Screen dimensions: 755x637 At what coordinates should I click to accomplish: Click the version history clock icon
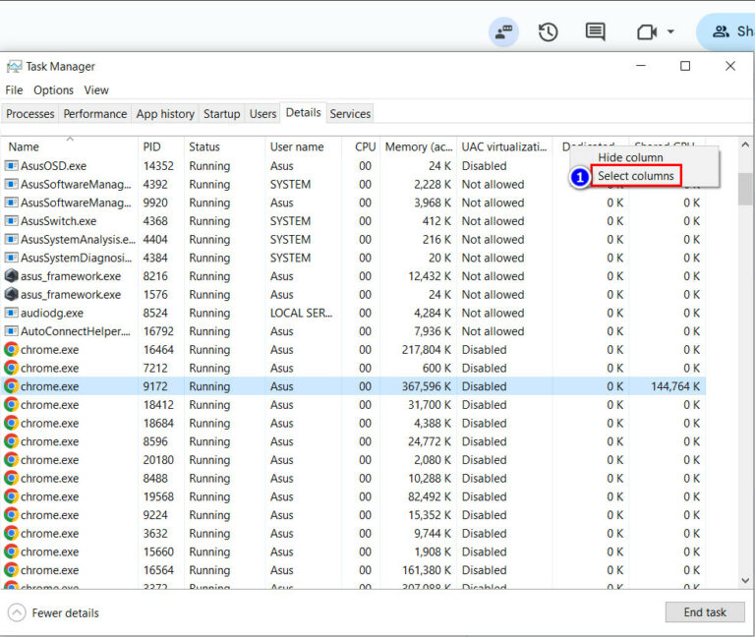(548, 31)
